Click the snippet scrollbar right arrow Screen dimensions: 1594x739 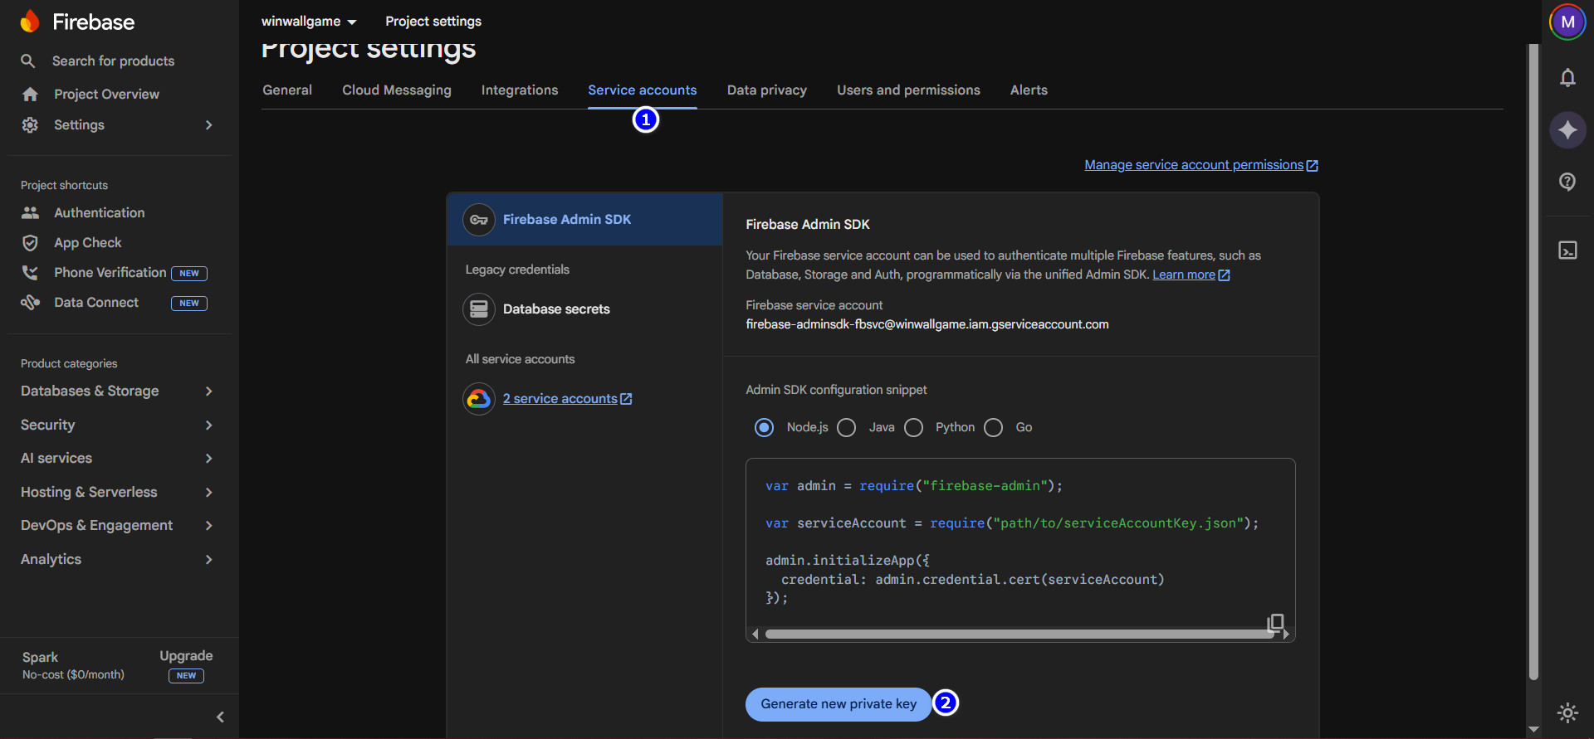tap(1286, 634)
